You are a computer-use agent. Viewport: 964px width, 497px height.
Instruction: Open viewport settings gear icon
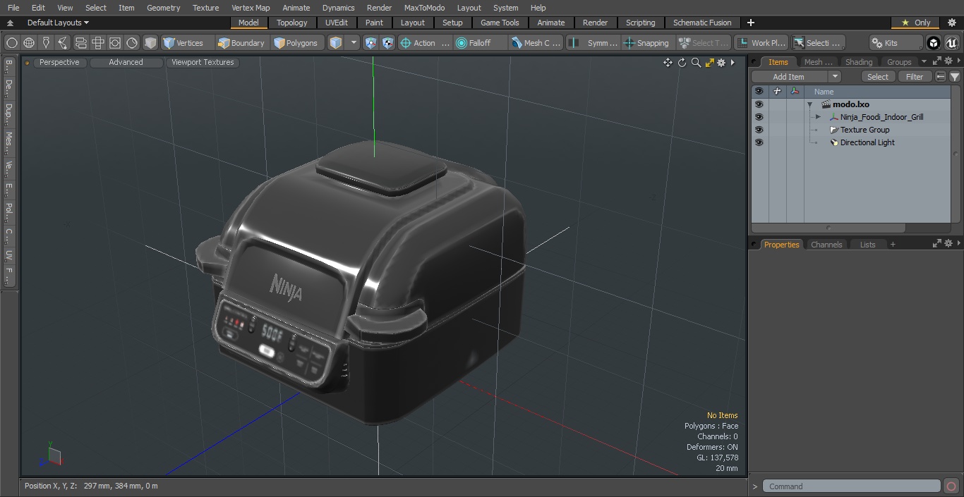click(721, 63)
